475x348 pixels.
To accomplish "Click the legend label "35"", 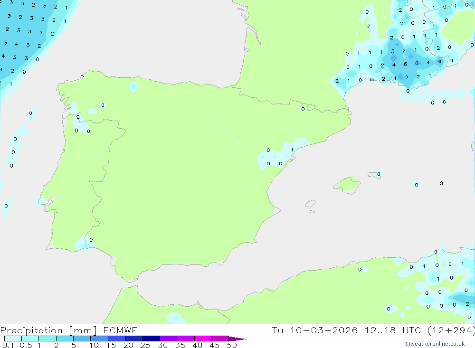I will pyautogui.click(x=180, y=345).
